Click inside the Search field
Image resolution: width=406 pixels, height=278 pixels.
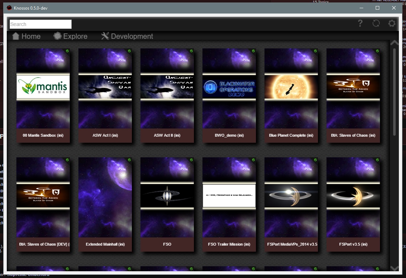[40, 24]
